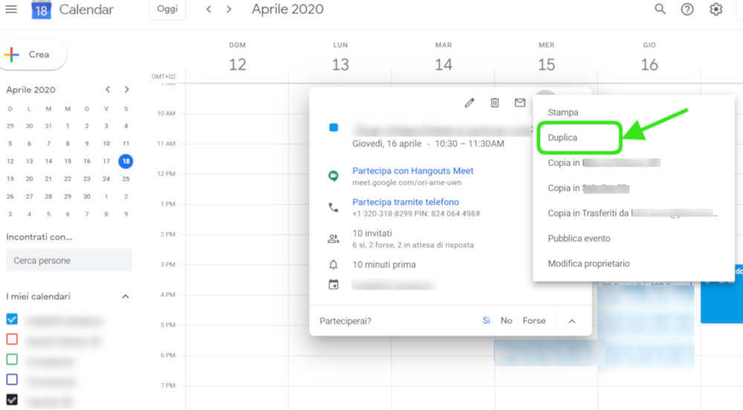The image size is (743, 410).
Task: Click the phone icon in event details
Action: click(x=334, y=207)
